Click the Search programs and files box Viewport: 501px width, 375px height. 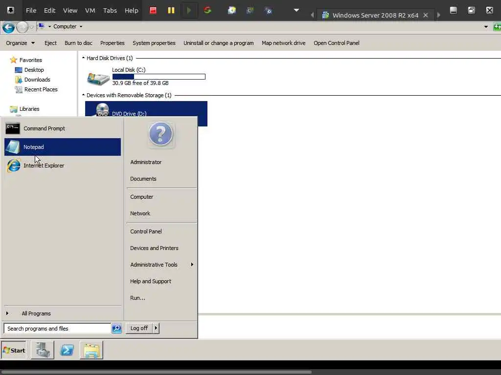coord(57,329)
